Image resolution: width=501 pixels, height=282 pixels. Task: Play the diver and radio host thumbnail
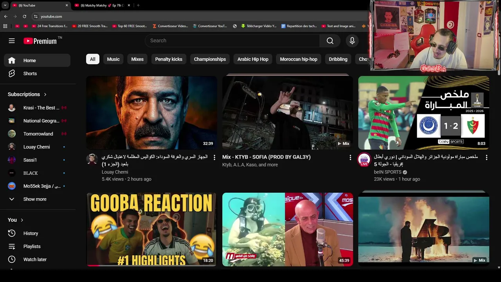288,230
